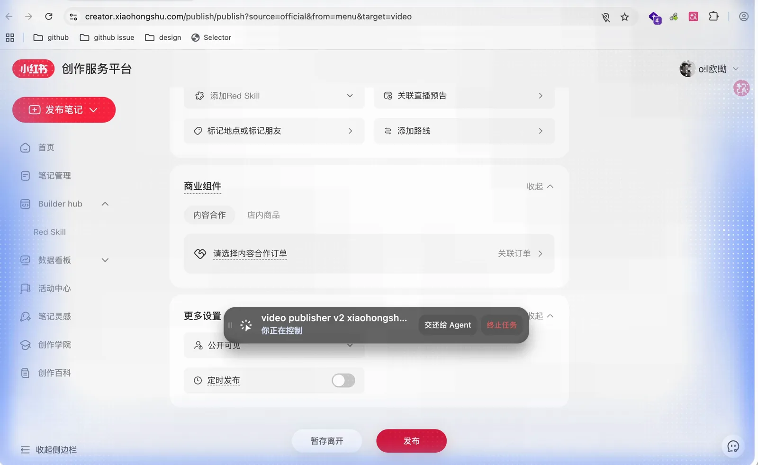Collapse the 更多设置 section
The width and height of the screenshot is (758, 465).
(541, 316)
